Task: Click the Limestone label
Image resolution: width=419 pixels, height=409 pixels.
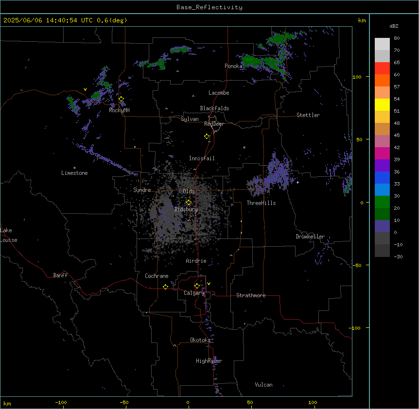Action: (74, 173)
